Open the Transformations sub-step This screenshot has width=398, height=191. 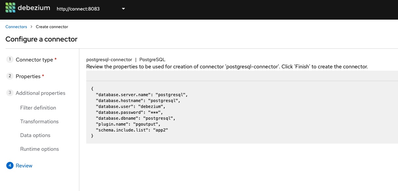(39, 121)
